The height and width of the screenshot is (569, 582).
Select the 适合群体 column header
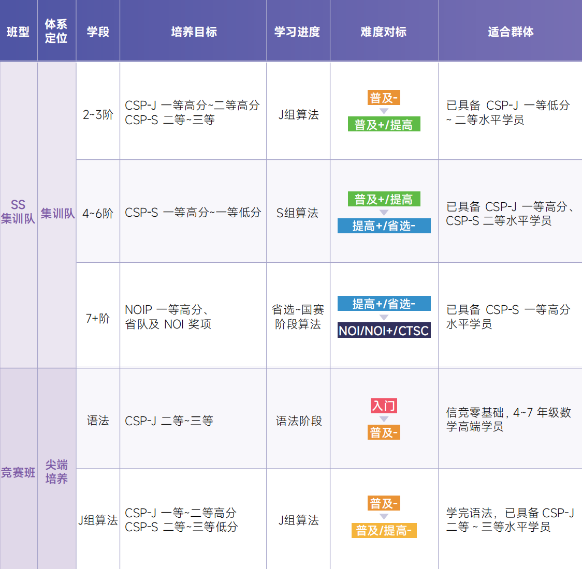pyautogui.click(x=510, y=32)
